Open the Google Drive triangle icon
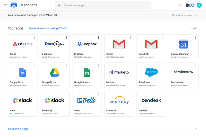This screenshot has width=206, height=137. pyautogui.click(x=55, y=72)
